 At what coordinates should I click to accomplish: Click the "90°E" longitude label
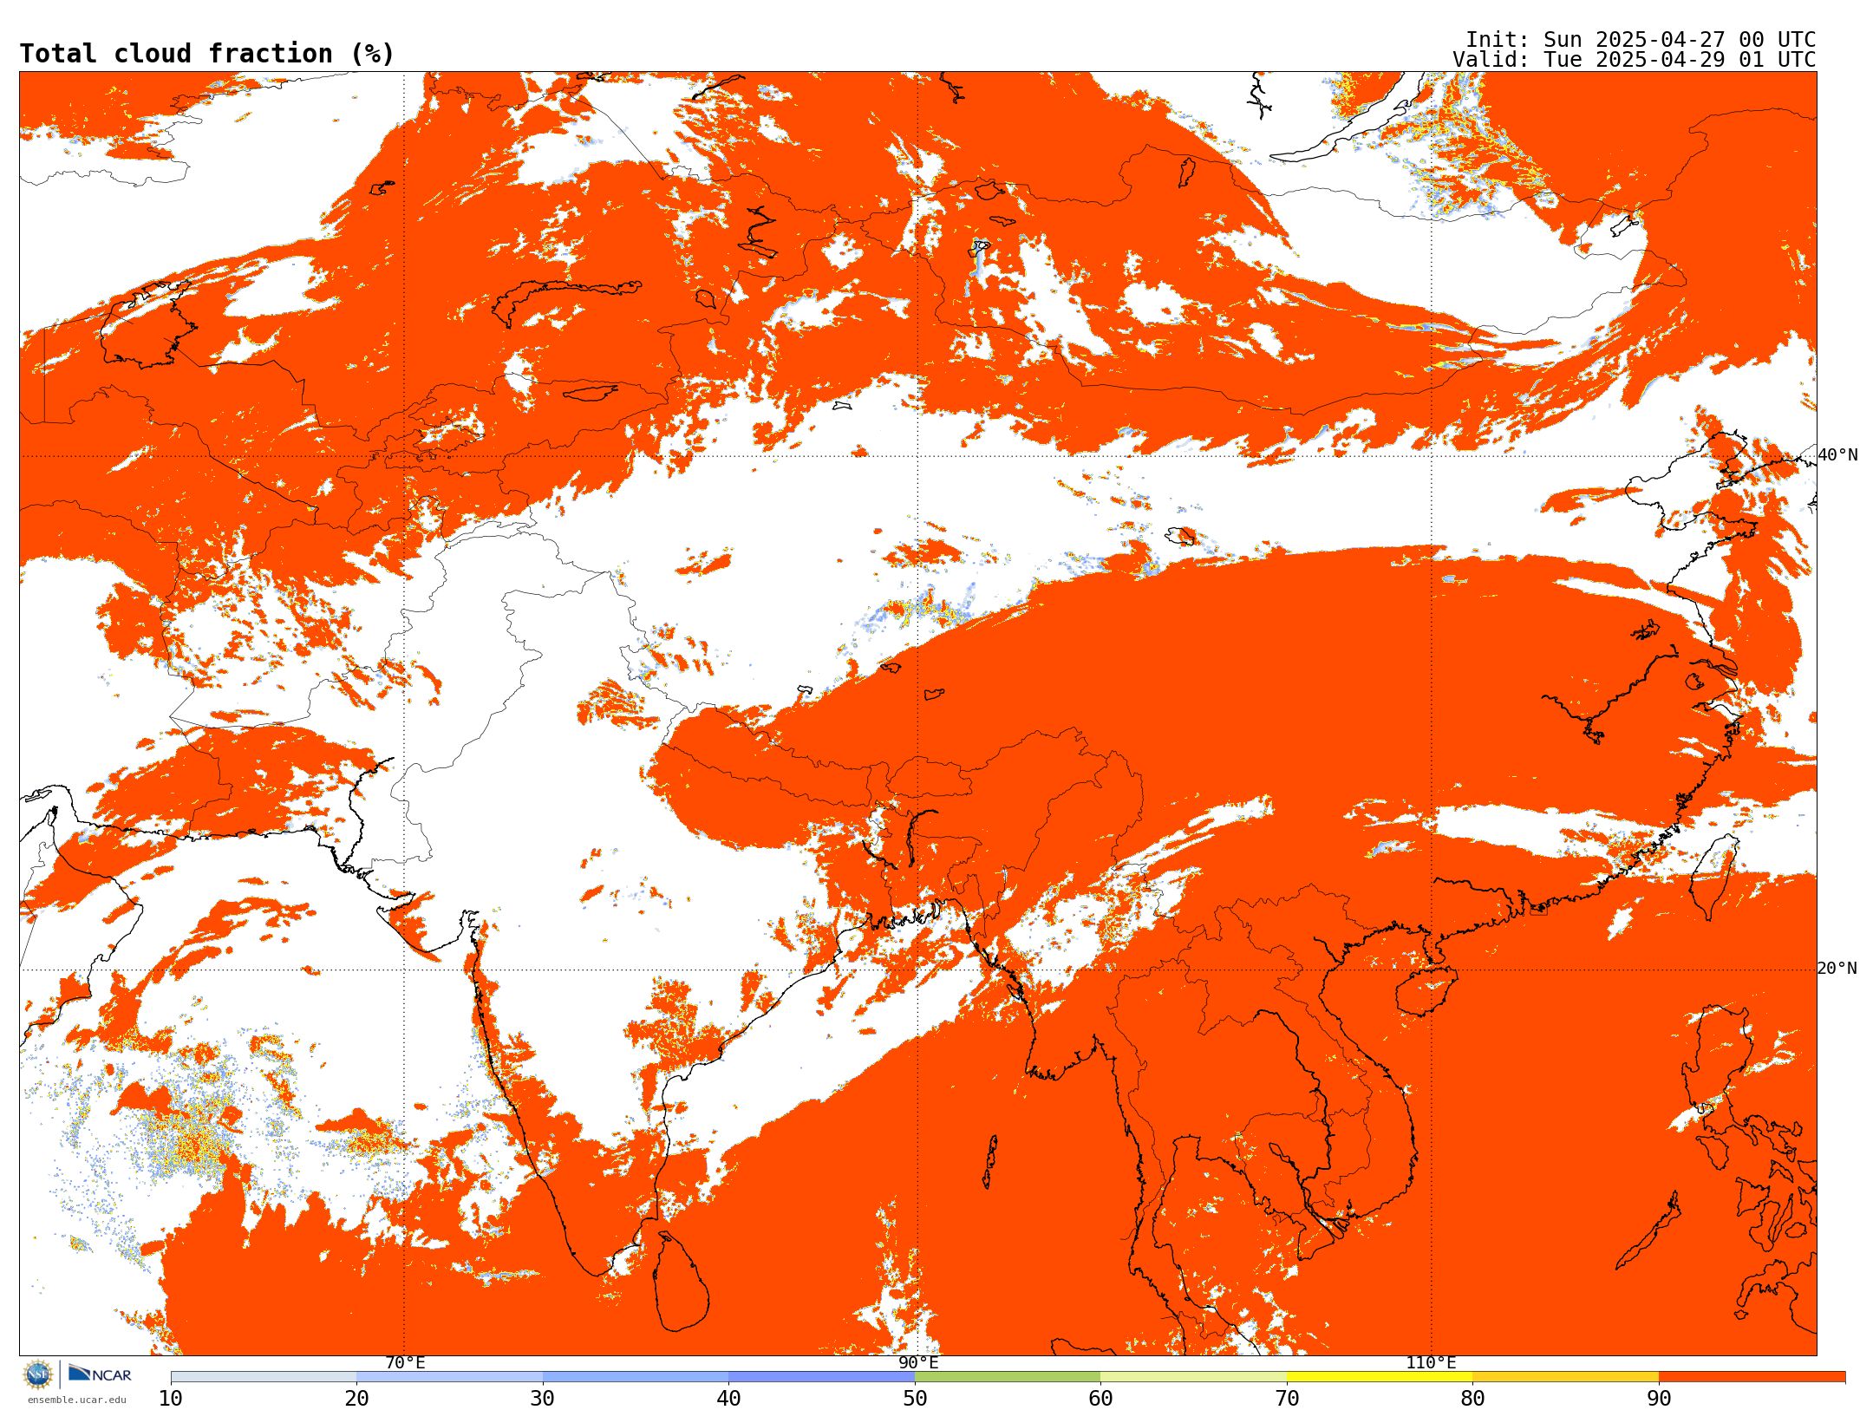point(918,1363)
